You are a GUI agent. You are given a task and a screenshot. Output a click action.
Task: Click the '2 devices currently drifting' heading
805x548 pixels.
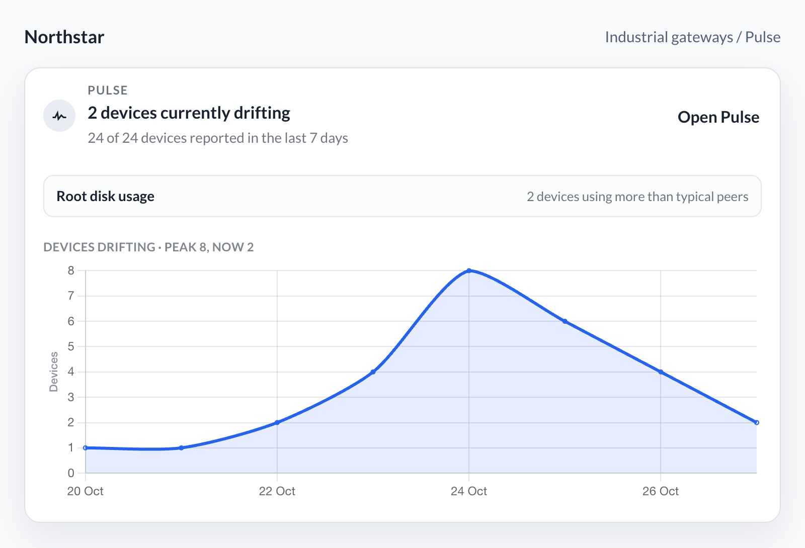pyautogui.click(x=189, y=113)
